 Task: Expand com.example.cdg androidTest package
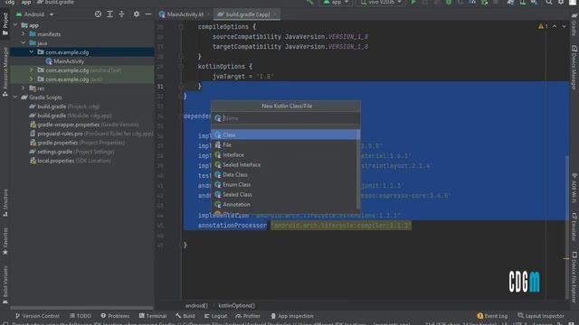[x=32, y=70]
